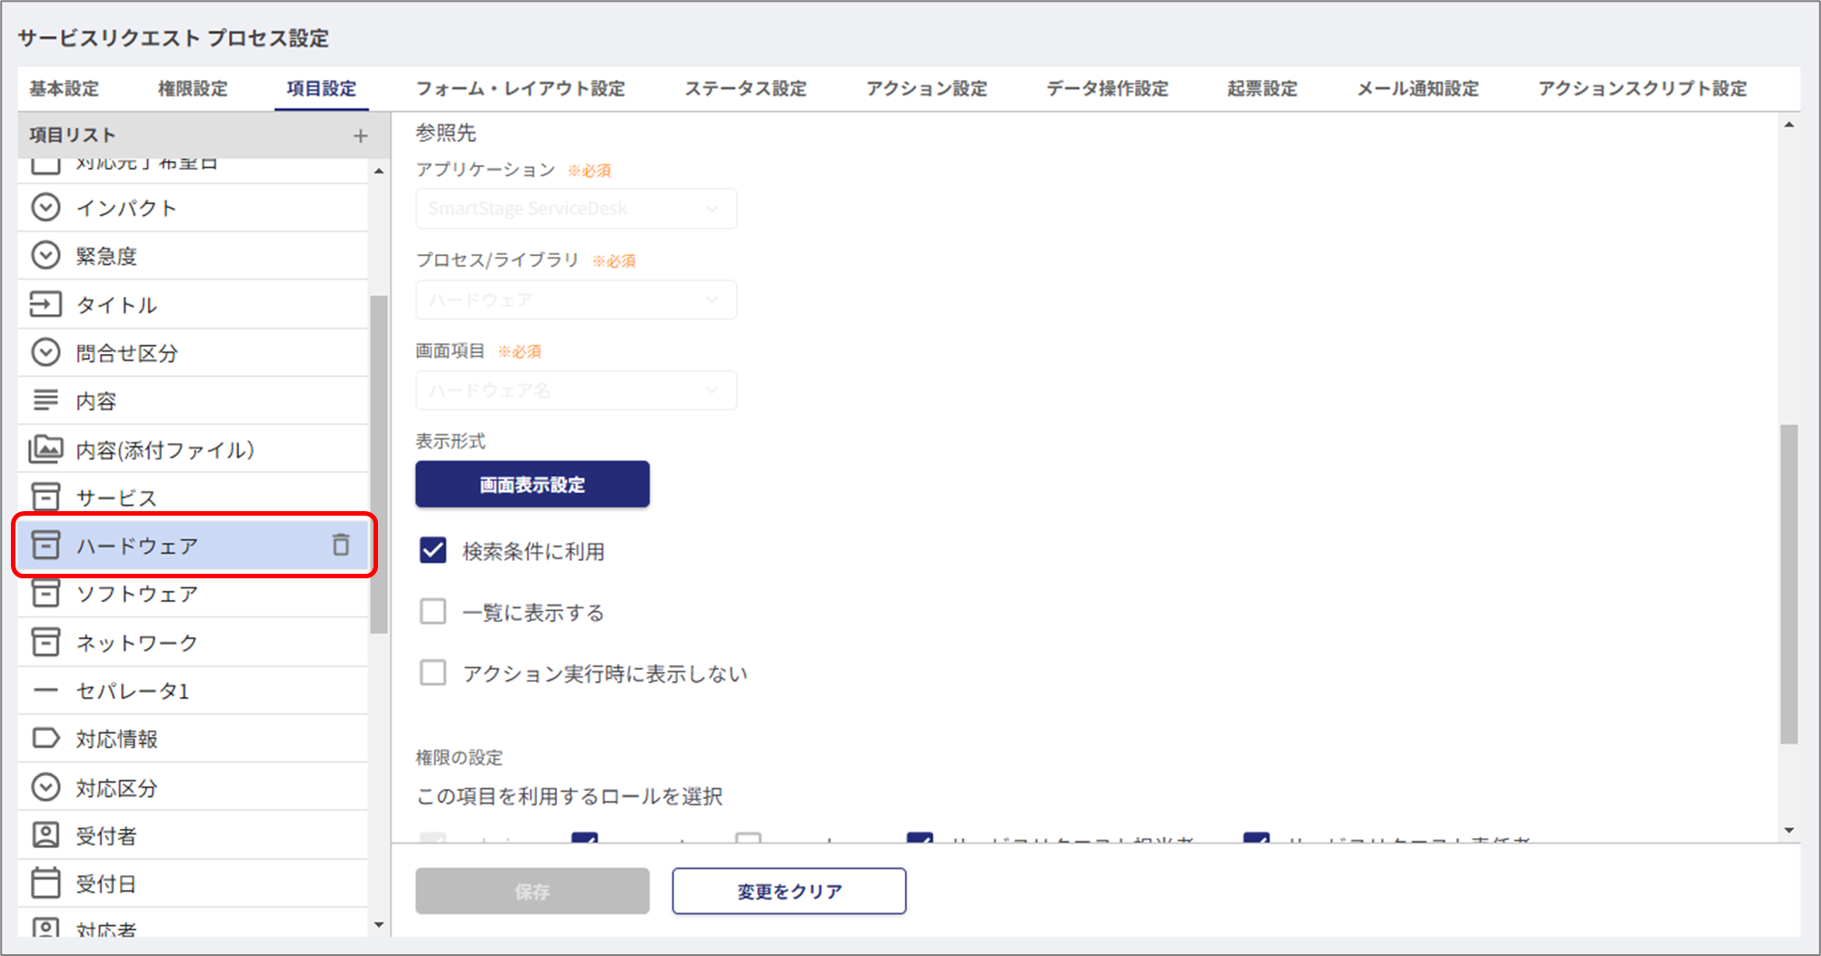Click the plus icon to add item
This screenshot has width=1821, height=956.
361,136
